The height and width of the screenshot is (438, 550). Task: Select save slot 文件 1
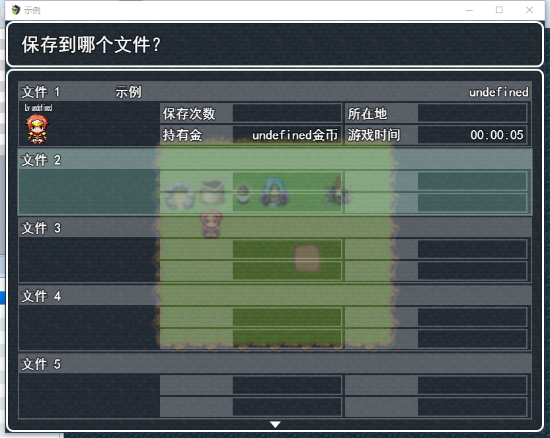[275, 114]
